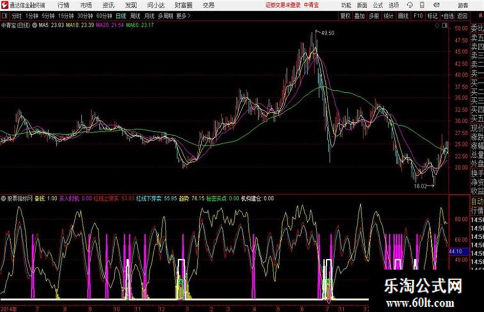Open the 资讯 menu
Image resolution: width=484 pixels, height=312 pixels.
[109, 5]
